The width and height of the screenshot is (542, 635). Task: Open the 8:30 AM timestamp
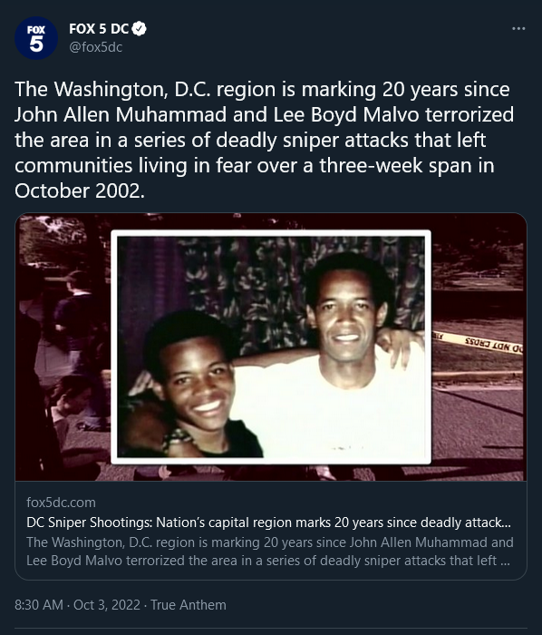(x=39, y=605)
